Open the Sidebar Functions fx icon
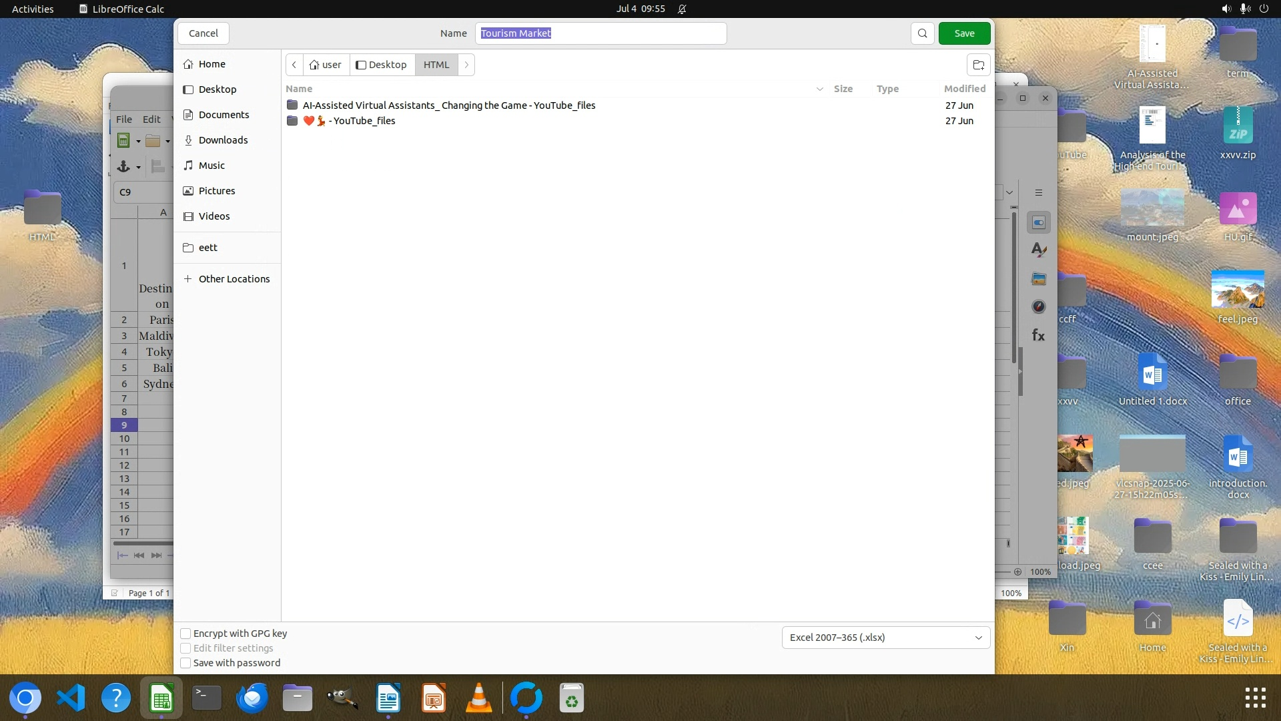 tap(1039, 335)
